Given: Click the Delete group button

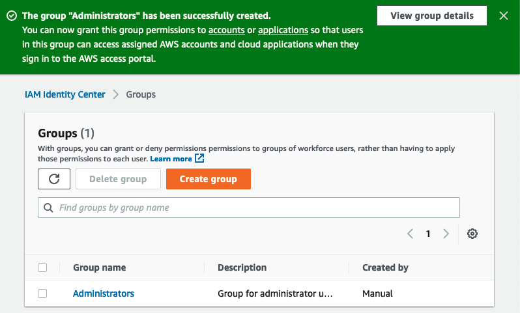Looking at the screenshot, I should pyautogui.click(x=118, y=179).
